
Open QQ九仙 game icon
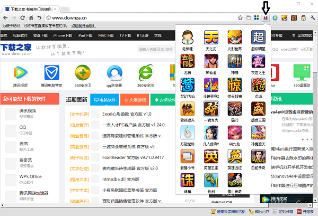click(235, 133)
